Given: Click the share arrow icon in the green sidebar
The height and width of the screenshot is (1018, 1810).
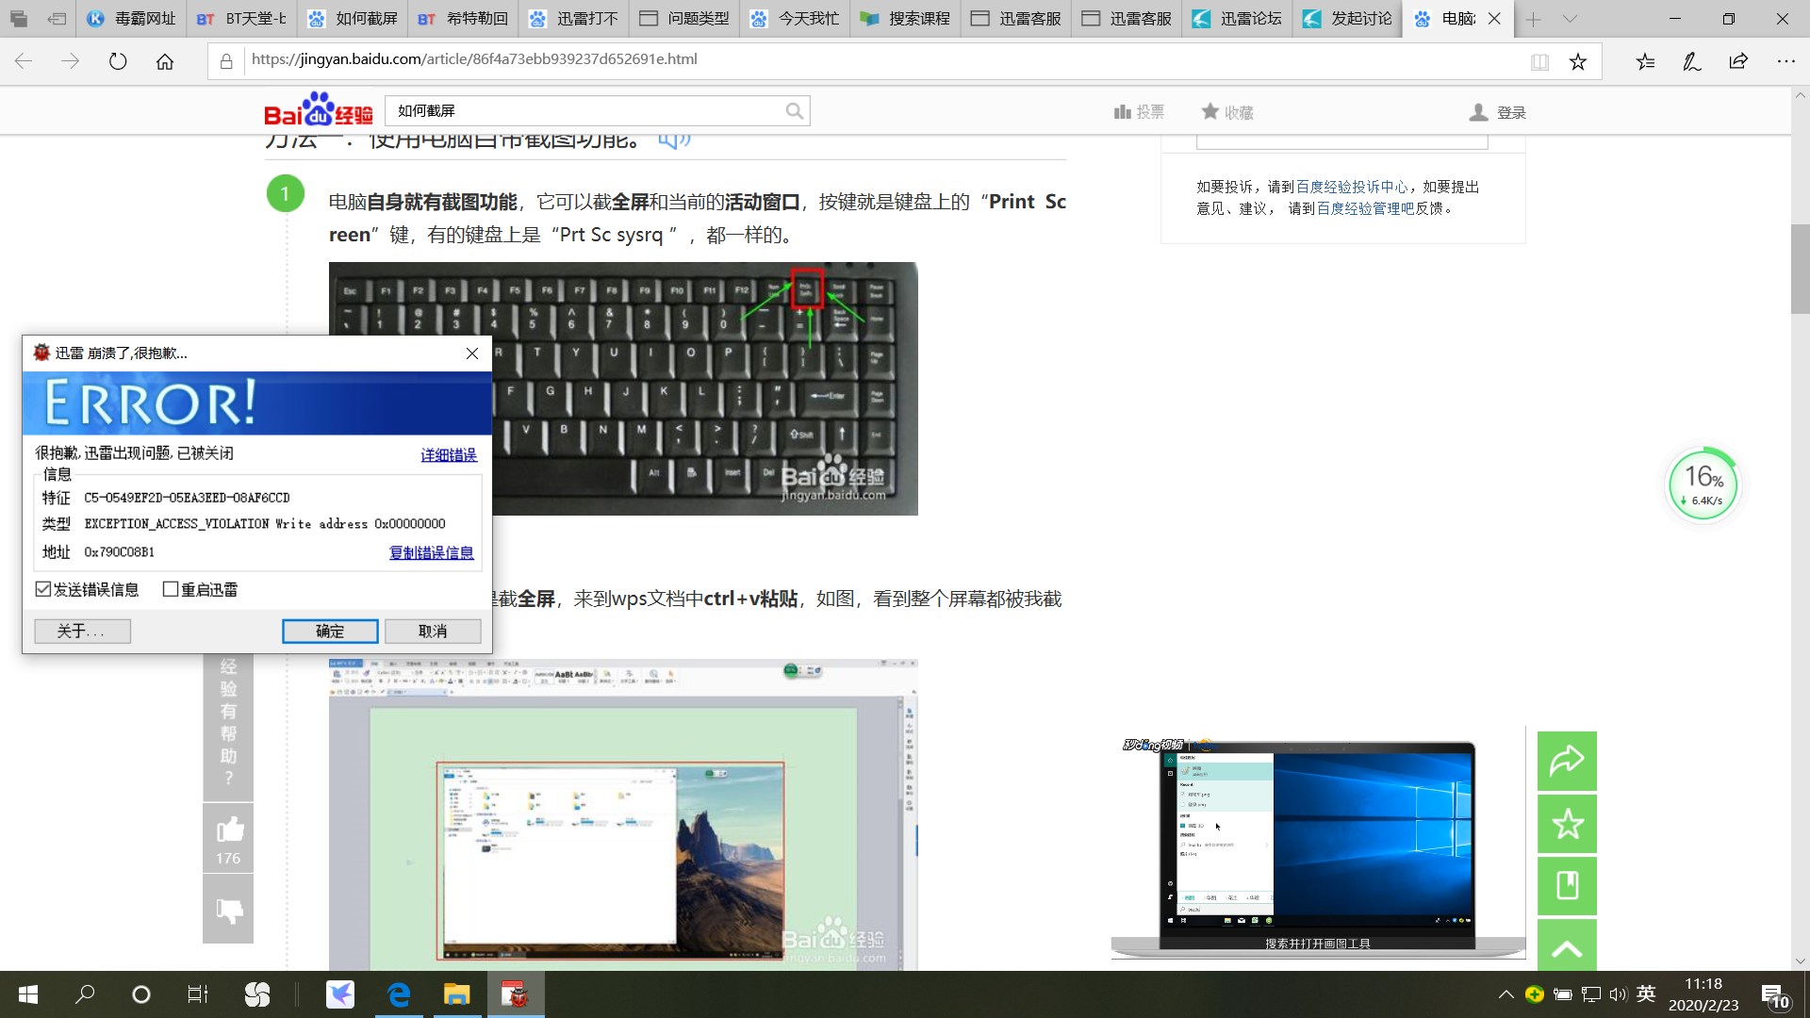Looking at the screenshot, I should [x=1566, y=760].
